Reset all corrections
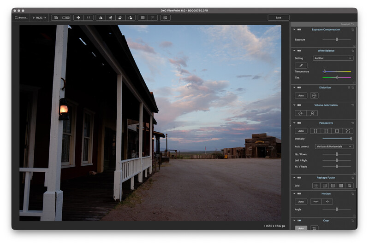This screenshot has height=245, width=369. [347, 24]
